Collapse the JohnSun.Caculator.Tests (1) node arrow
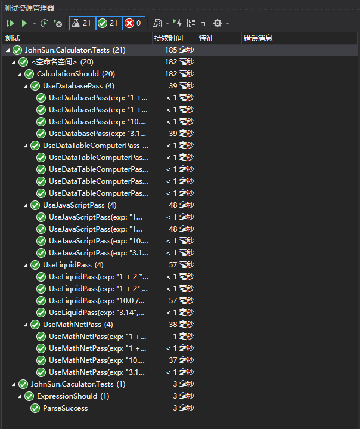This screenshot has width=360, height=429. (x=14, y=384)
